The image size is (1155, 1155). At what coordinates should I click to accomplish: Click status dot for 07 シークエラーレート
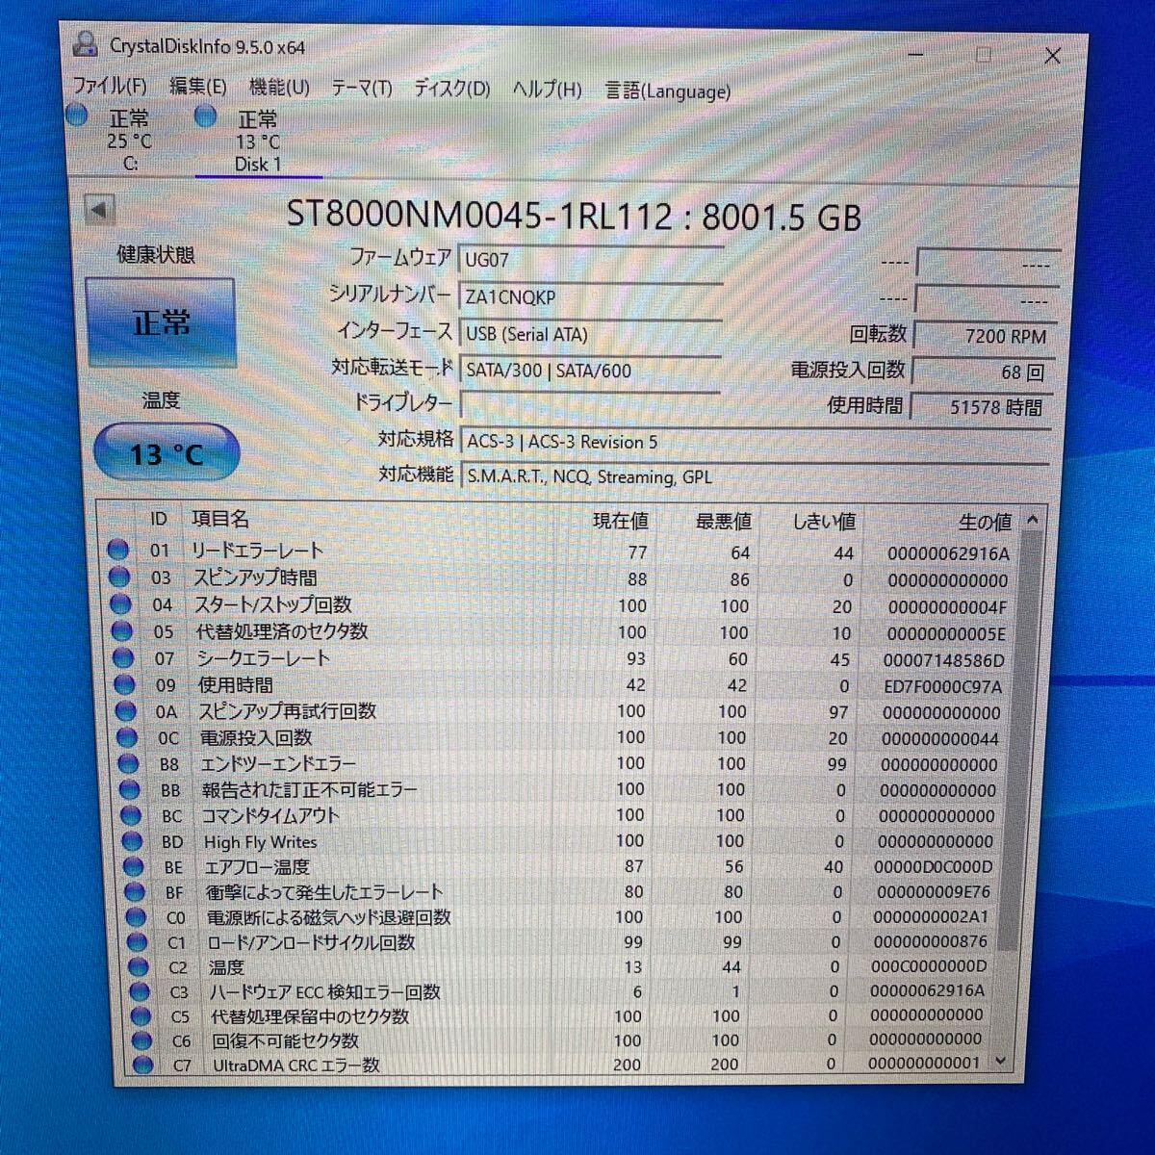tap(123, 658)
